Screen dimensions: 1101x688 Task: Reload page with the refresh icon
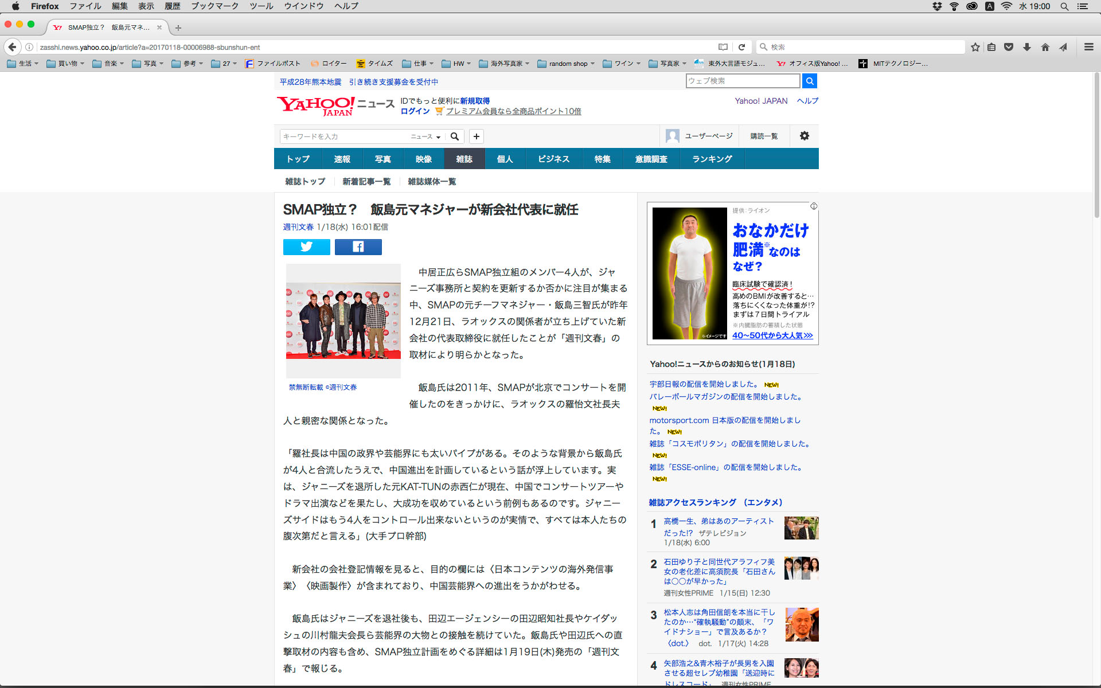(x=741, y=47)
